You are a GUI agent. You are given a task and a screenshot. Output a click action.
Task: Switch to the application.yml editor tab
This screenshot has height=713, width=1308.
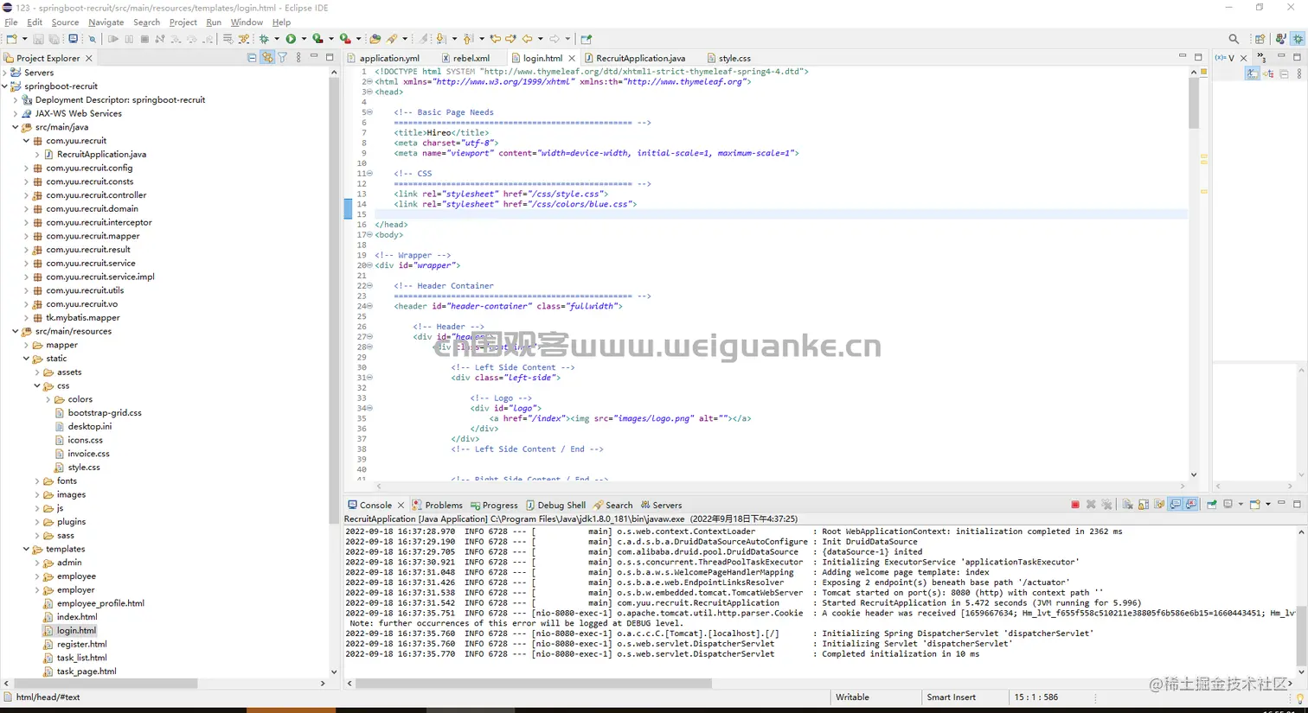coord(389,58)
